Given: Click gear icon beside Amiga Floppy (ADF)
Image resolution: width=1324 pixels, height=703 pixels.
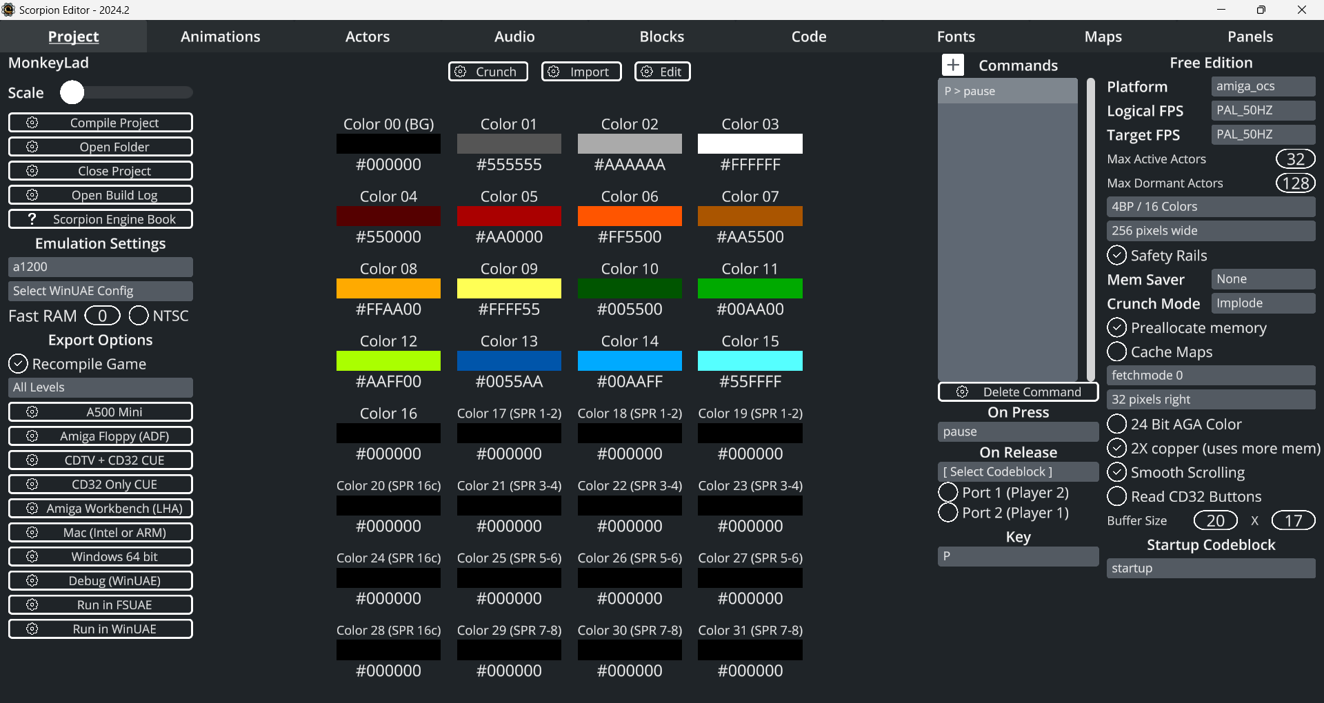Looking at the screenshot, I should (32, 436).
